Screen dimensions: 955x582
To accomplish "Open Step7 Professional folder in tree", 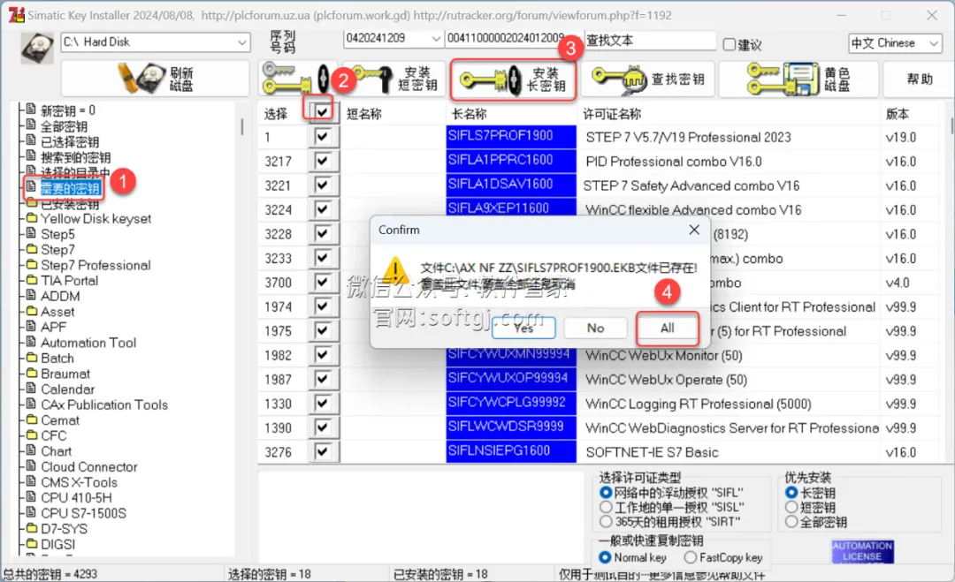I will (95, 265).
